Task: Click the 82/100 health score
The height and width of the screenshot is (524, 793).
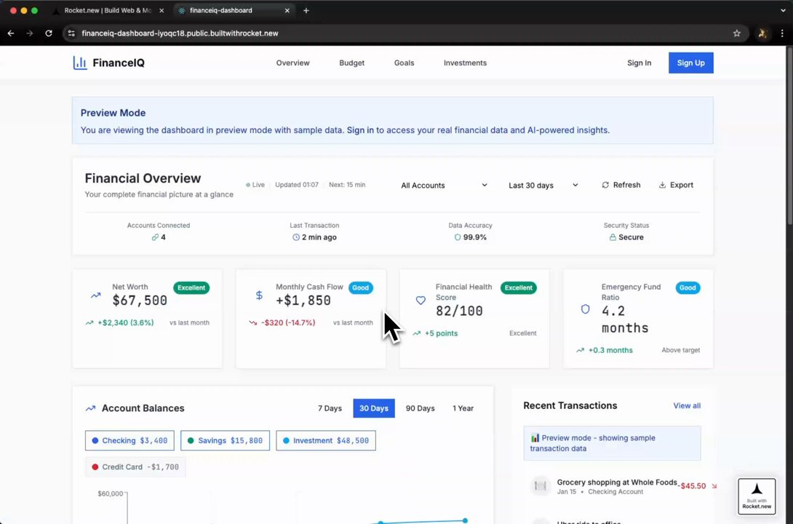Action: [459, 311]
